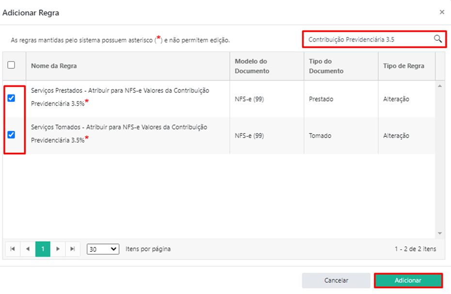Sort by Tipo do Documento column

pyautogui.click(x=326, y=66)
